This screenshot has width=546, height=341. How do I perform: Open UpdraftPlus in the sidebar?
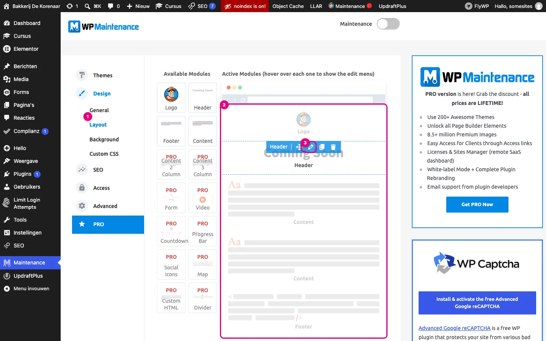[30, 276]
